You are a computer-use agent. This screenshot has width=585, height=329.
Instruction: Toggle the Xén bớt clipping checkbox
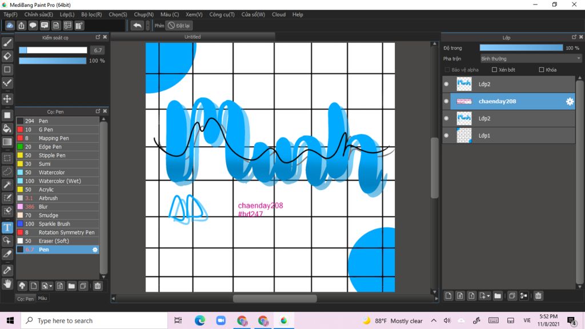click(494, 70)
